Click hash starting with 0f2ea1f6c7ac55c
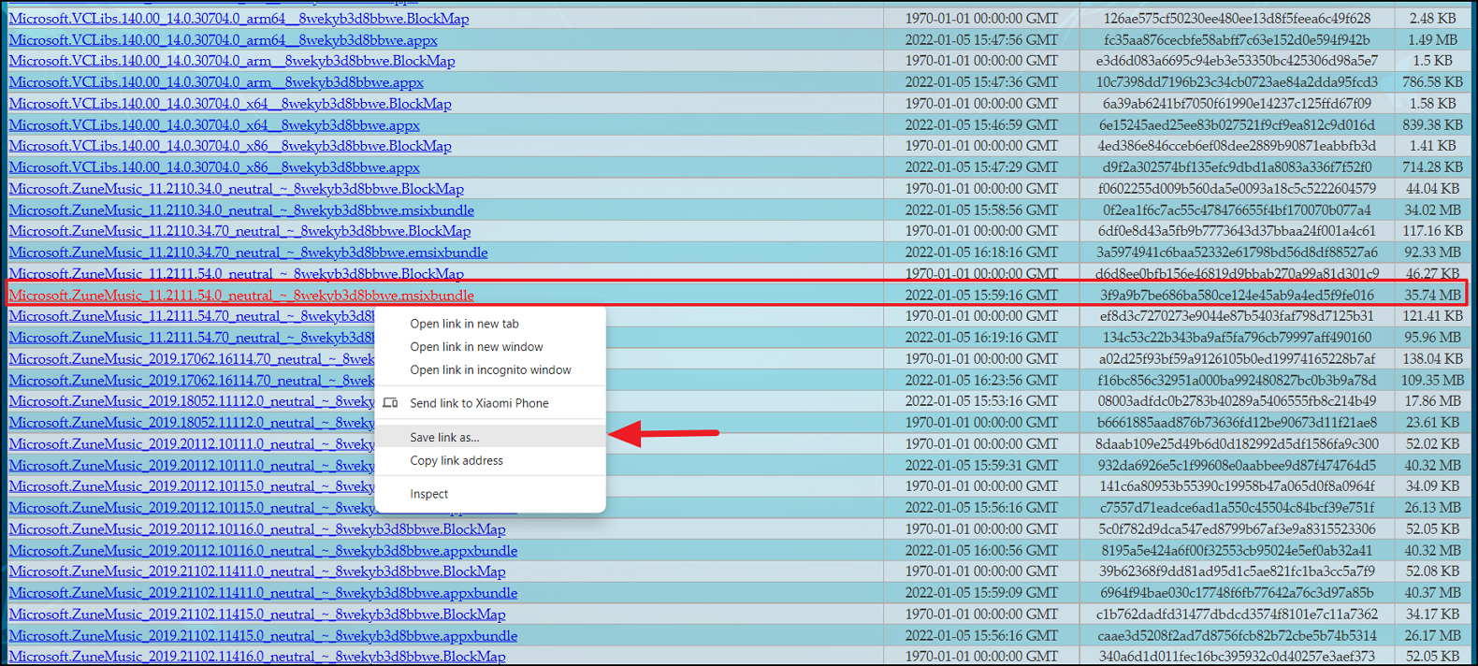1478x666 pixels. tap(1237, 210)
